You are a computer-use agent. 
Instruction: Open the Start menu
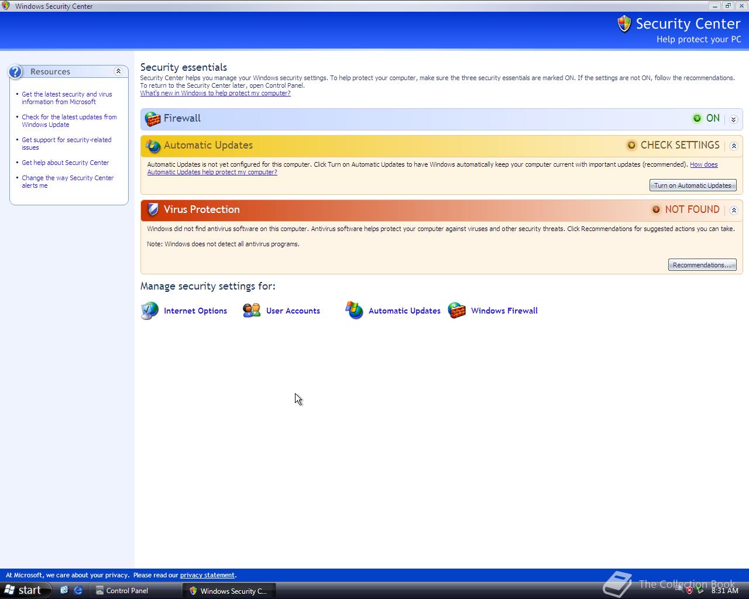tap(26, 590)
